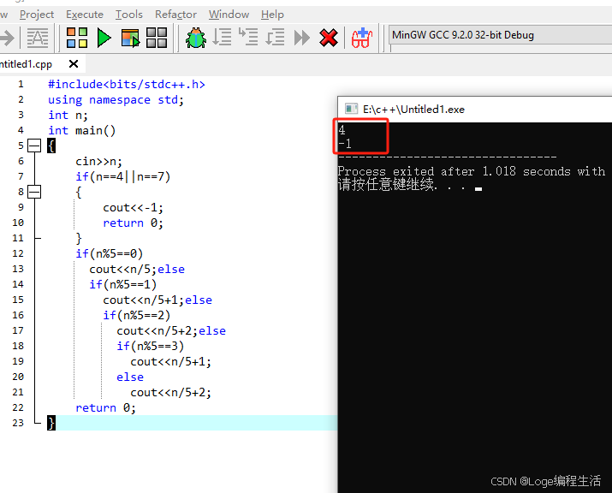
Task: Open the Execute menu
Action: point(85,15)
